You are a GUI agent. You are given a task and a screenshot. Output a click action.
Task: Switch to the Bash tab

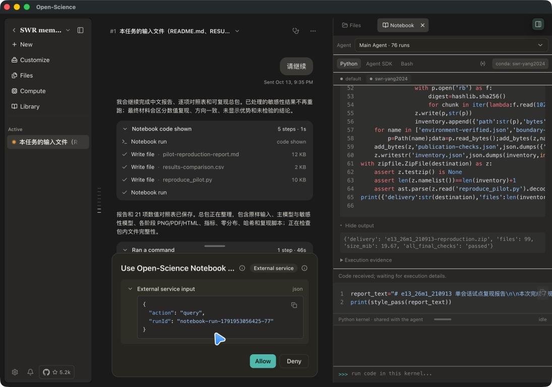[x=407, y=63]
